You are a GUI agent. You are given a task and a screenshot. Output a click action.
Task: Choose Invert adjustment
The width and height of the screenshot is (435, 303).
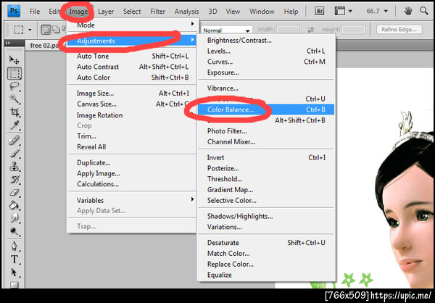click(x=266, y=157)
